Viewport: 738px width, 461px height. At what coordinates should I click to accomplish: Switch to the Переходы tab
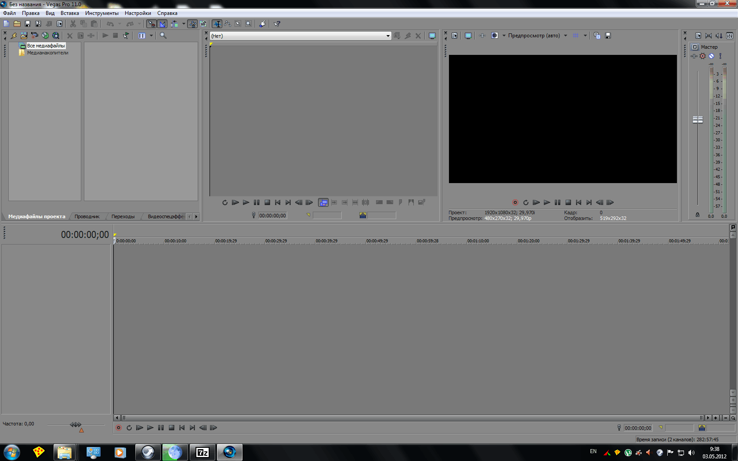(x=123, y=216)
